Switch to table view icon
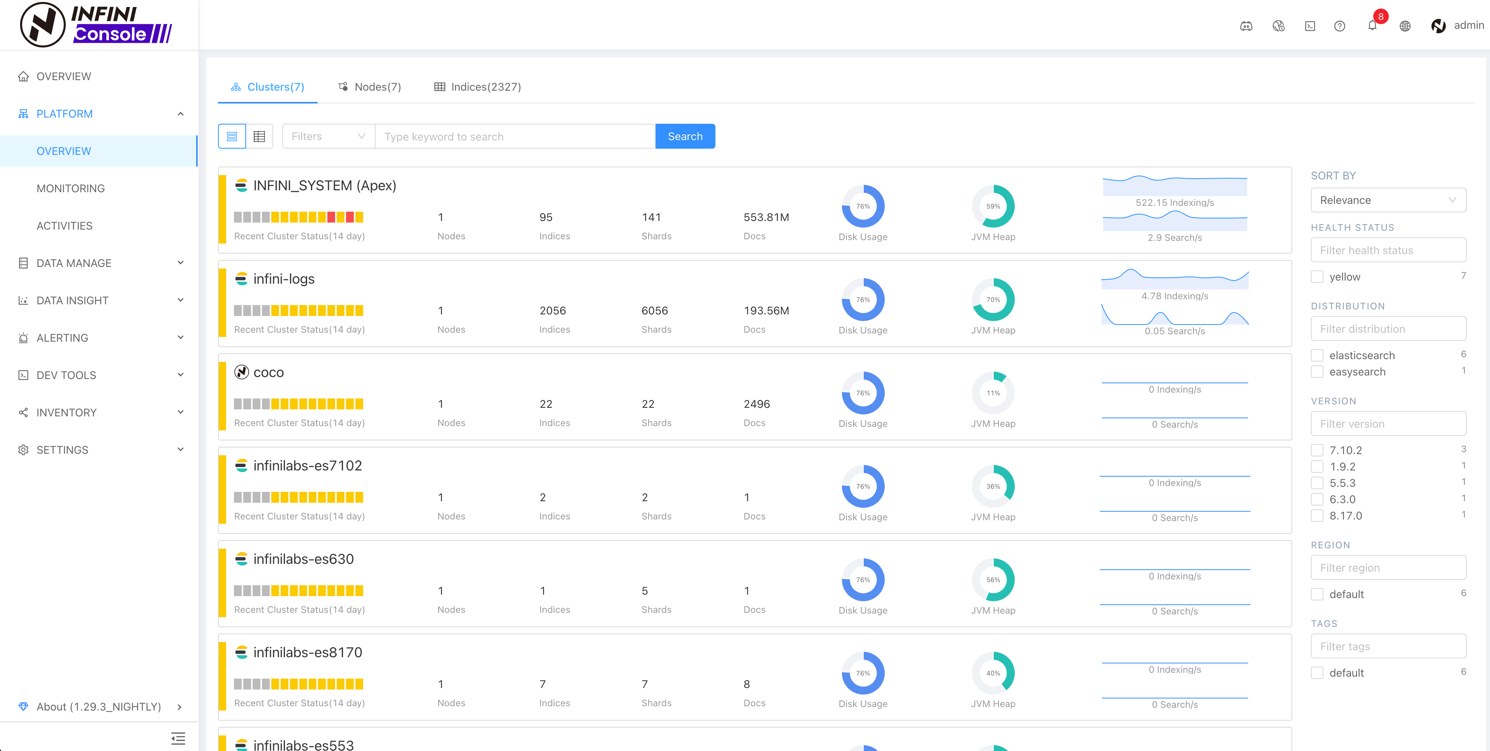 [259, 137]
